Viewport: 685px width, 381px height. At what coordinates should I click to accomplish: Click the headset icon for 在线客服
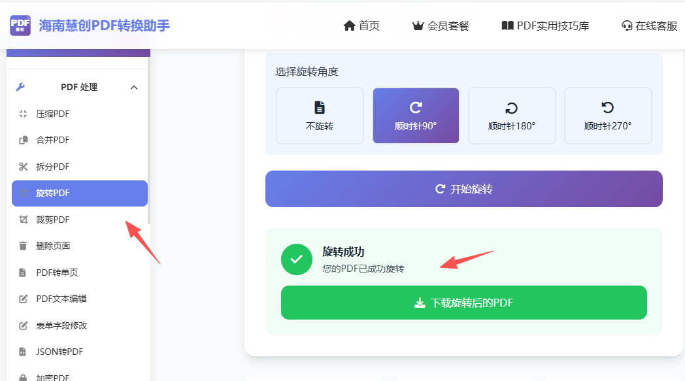point(627,25)
